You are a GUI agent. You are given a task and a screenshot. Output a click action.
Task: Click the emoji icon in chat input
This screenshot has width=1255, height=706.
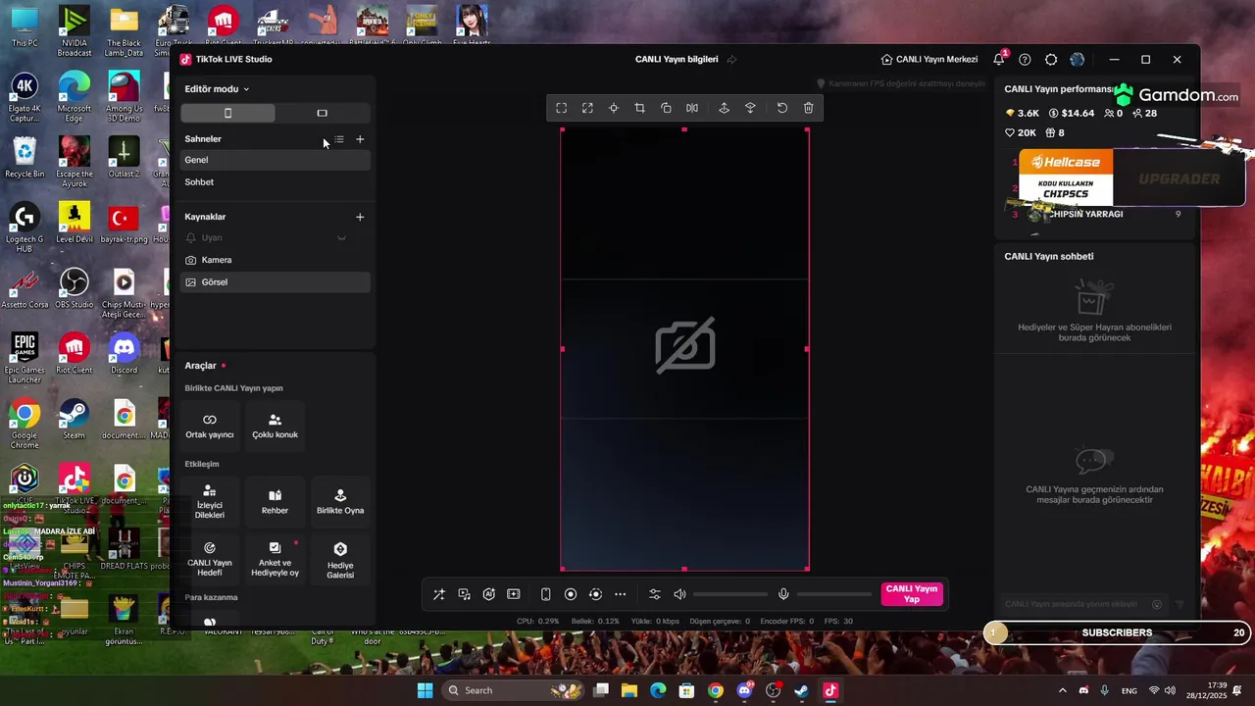coord(1157,605)
